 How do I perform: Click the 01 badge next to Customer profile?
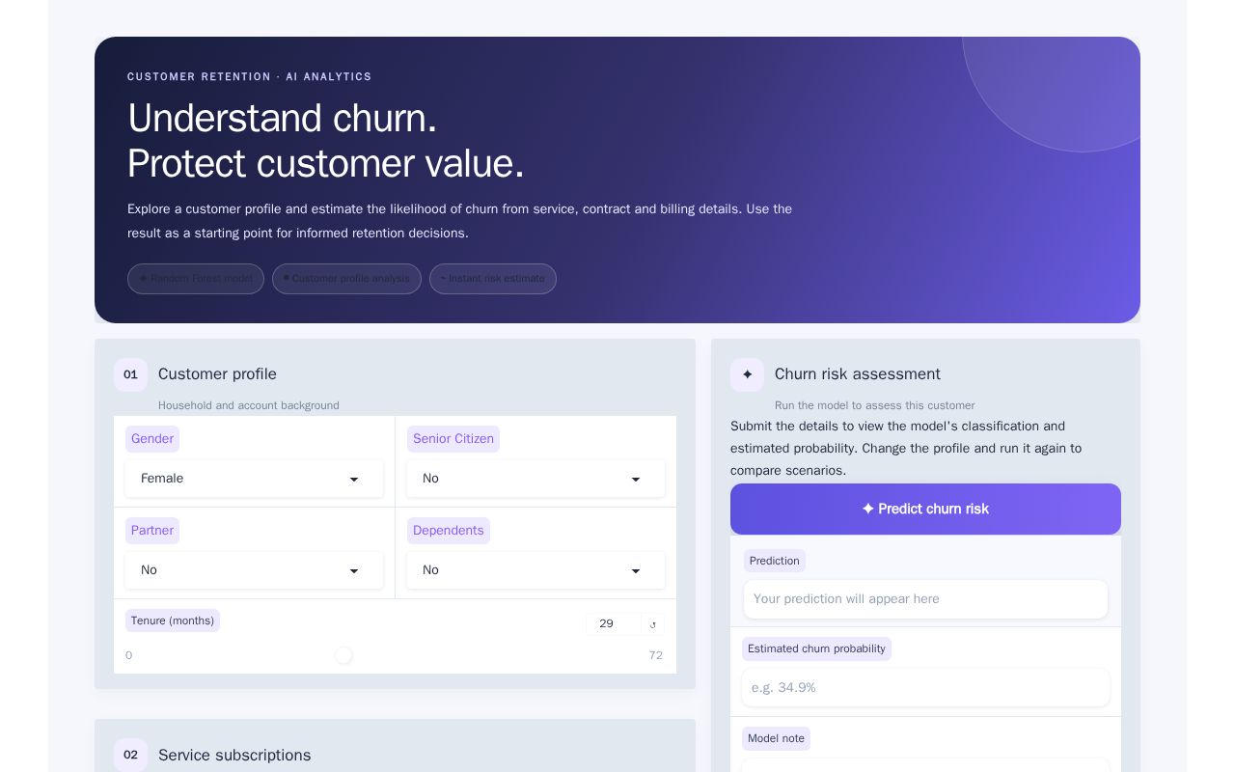coord(130,374)
